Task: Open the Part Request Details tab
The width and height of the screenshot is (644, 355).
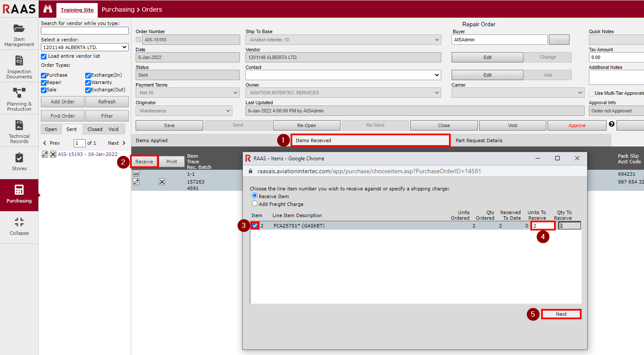Action: point(479,140)
